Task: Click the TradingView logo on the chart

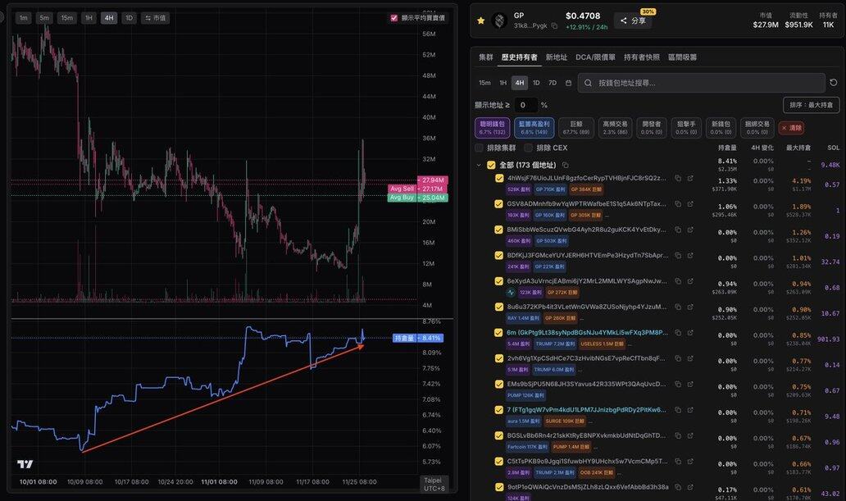Action: click(25, 464)
